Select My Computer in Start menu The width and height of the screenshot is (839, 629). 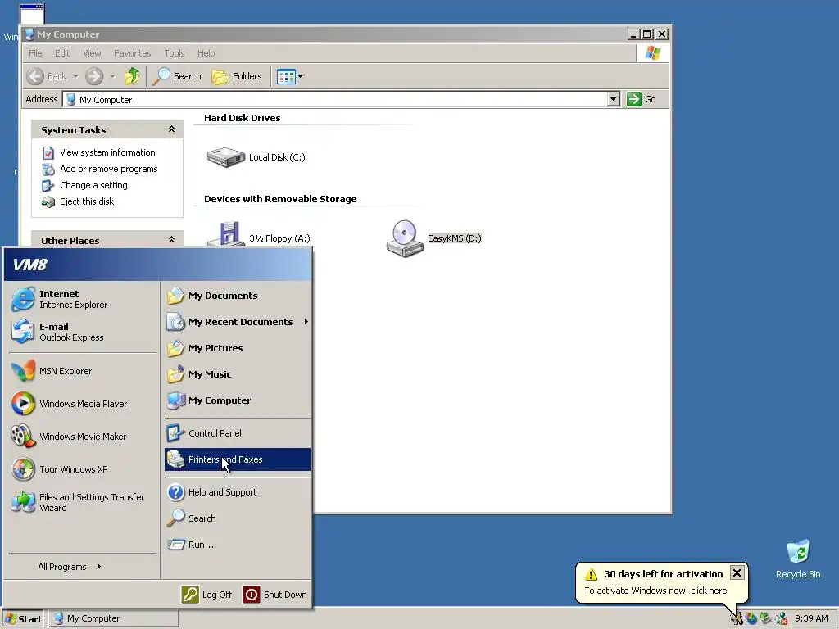pyautogui.click(x=237, y=400)
